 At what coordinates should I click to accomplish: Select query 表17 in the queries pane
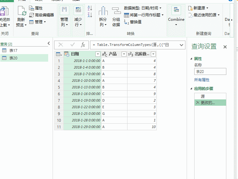[x=24, y=51]
